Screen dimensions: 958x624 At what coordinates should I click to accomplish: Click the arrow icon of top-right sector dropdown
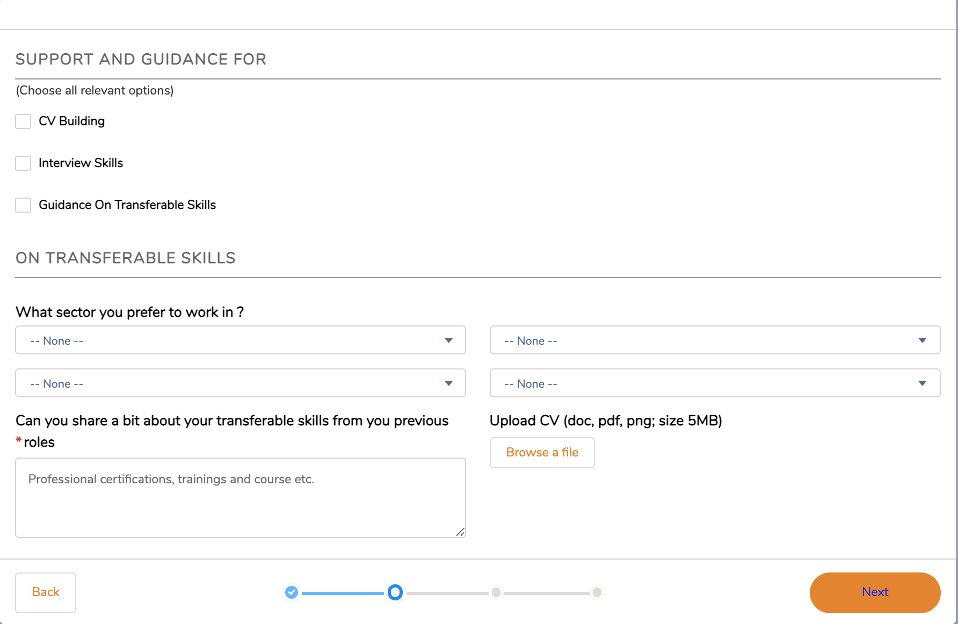pyautogui.click(x=923, y=340)
